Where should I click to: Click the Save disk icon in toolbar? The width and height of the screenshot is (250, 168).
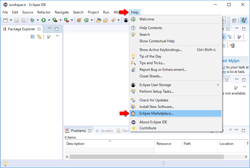click(17, 20)
